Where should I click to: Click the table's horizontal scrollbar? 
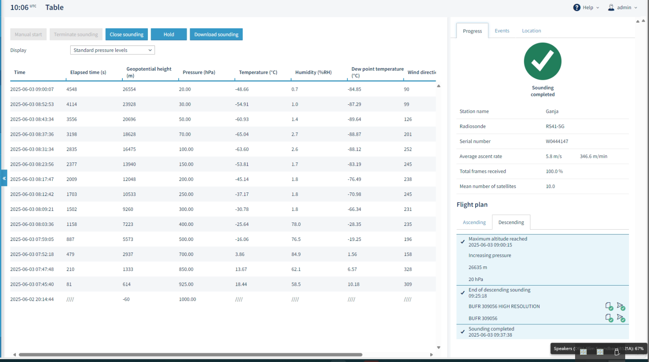pos(190,355)
